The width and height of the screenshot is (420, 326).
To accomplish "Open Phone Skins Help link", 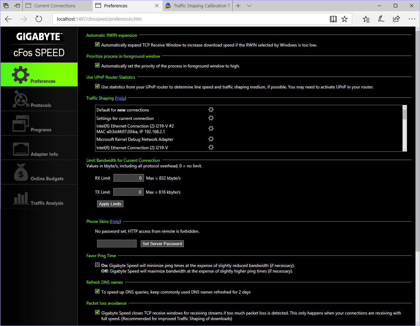I will [x=116, y=222].
